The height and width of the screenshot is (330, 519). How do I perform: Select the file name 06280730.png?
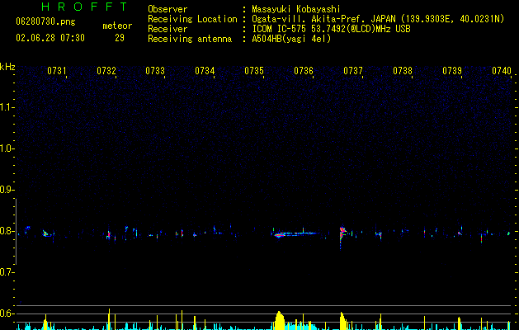pyautogui.click(x=45, y=21)
